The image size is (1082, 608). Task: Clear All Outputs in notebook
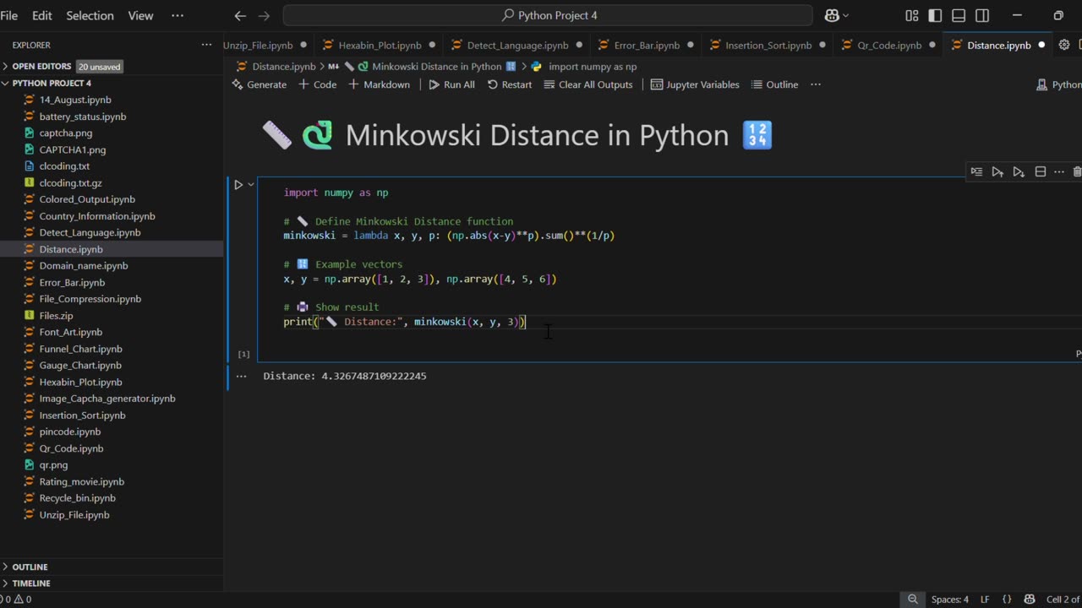click(x=588, y=84)
